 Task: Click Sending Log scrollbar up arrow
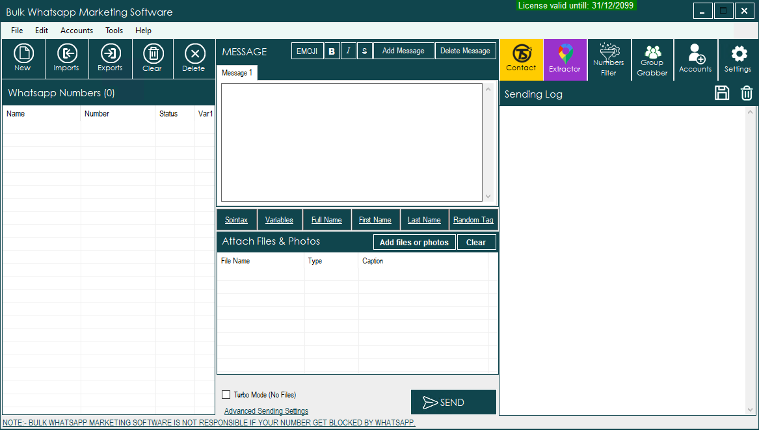point(751,112)
